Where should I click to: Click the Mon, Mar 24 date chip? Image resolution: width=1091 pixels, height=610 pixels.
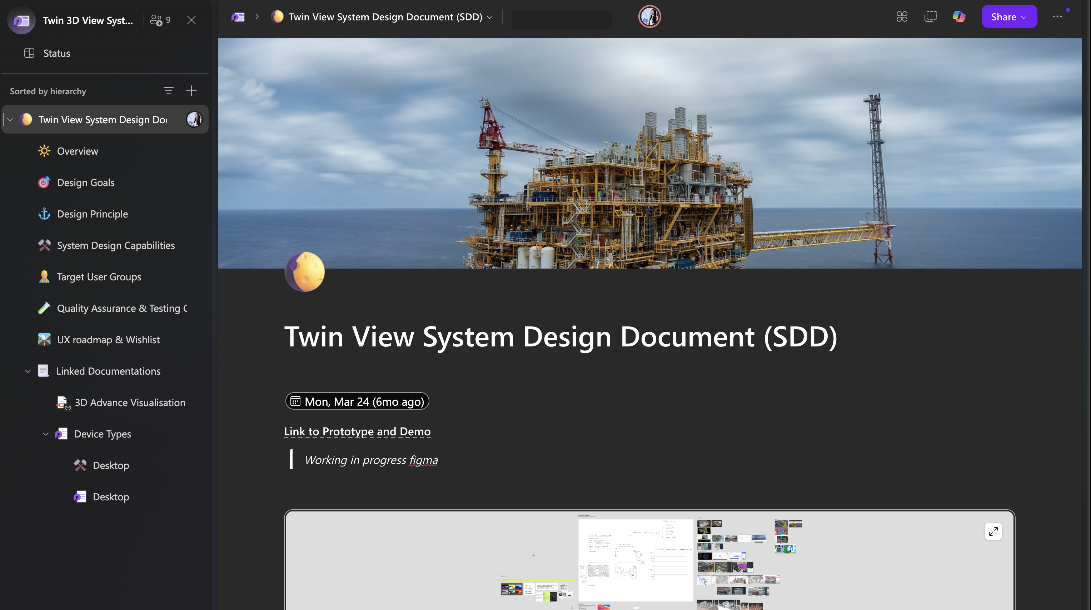357,401
